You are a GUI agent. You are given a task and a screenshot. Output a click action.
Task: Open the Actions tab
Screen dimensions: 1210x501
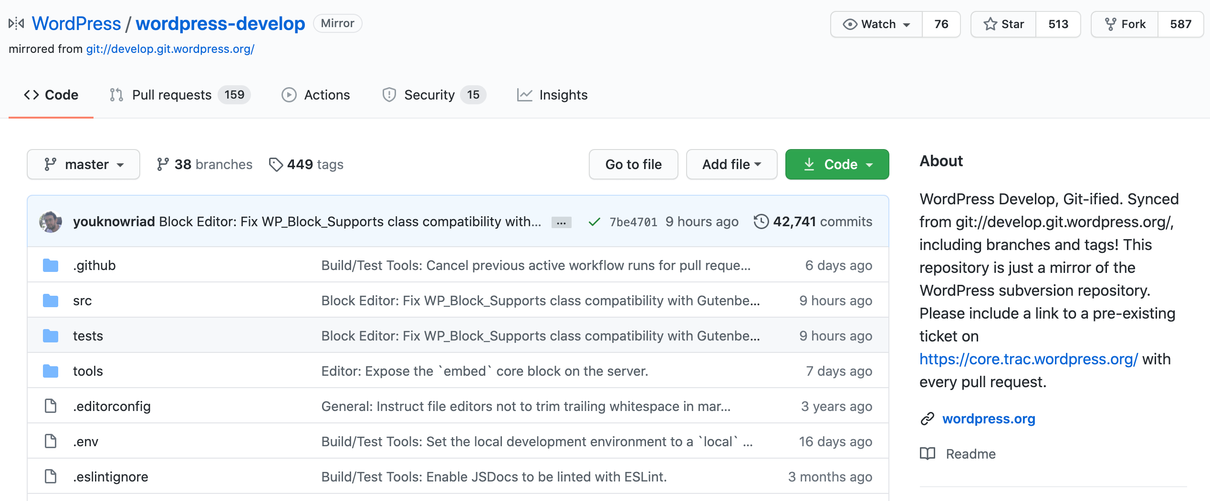click(x=316, y=95)
